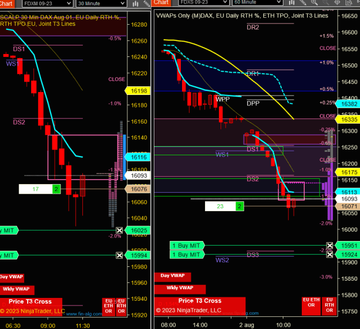Cancel the 15924 Buy MIT order X
Viewport: 360px width, 329px height.
coord(329,254)
